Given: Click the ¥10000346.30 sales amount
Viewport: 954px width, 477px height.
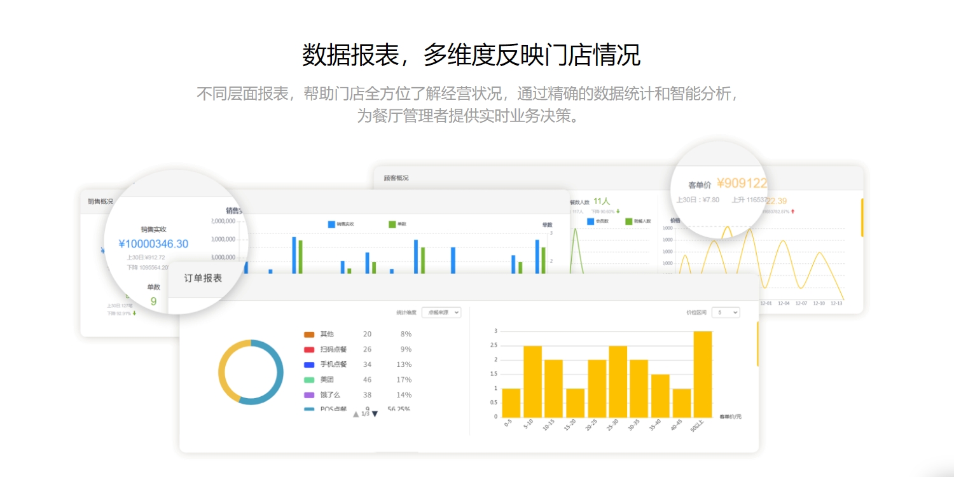Looking at the screenshot, I should click(x=153, y=244).
